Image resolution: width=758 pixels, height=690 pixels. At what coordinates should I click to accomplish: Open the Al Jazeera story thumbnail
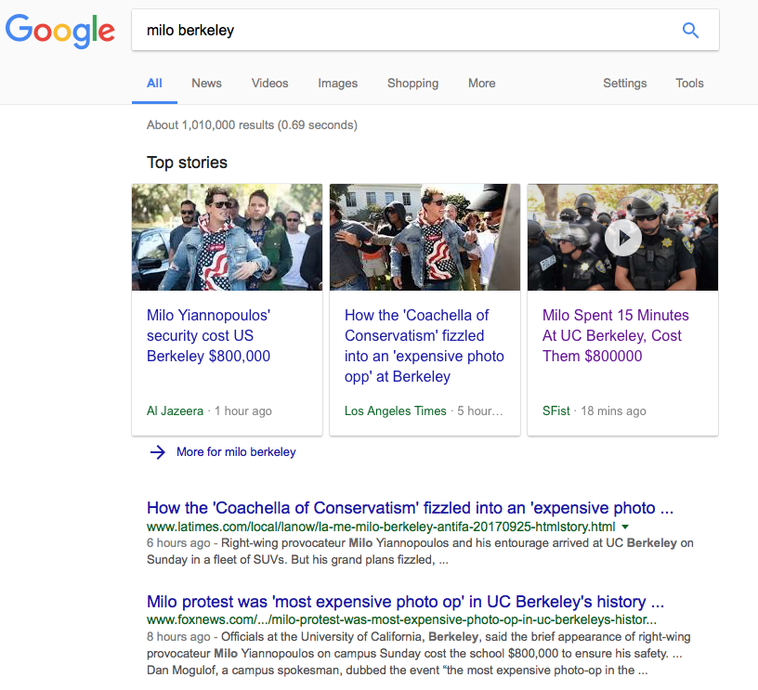coord(228,237)
